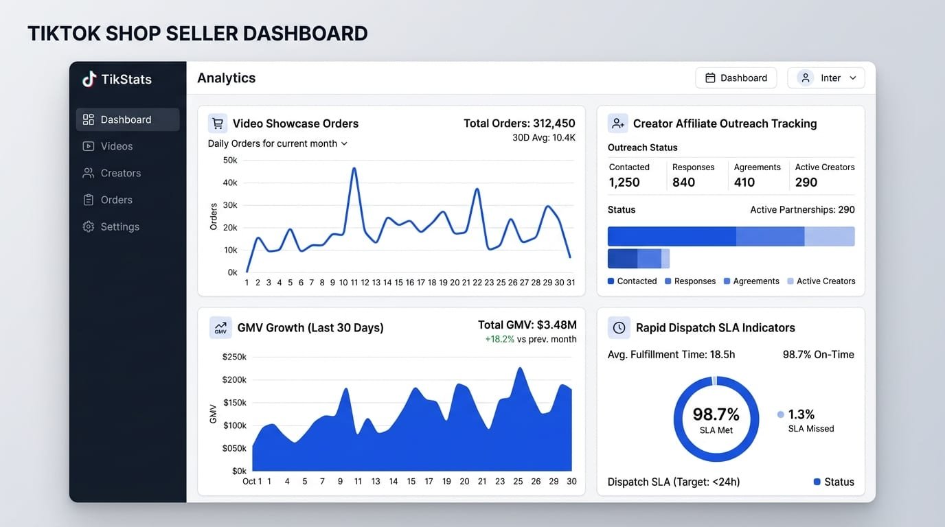Click the 50k label on orders axis
The height and width of the screenshot is (527, 945).
point(230,160)
